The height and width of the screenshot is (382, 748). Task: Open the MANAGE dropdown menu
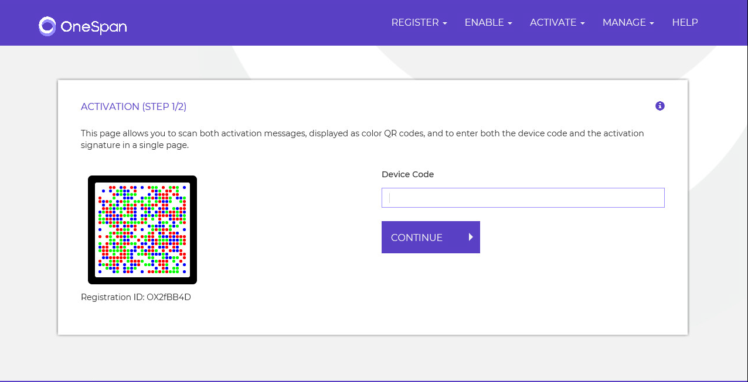point(628,22)
